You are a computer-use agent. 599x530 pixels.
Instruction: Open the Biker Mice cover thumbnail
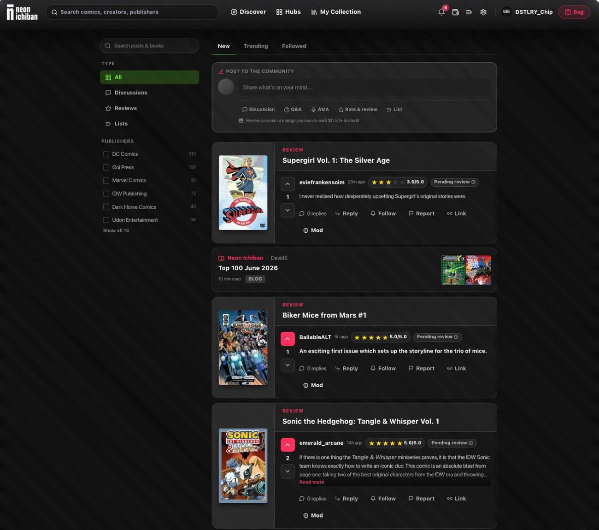pos(243,347)
